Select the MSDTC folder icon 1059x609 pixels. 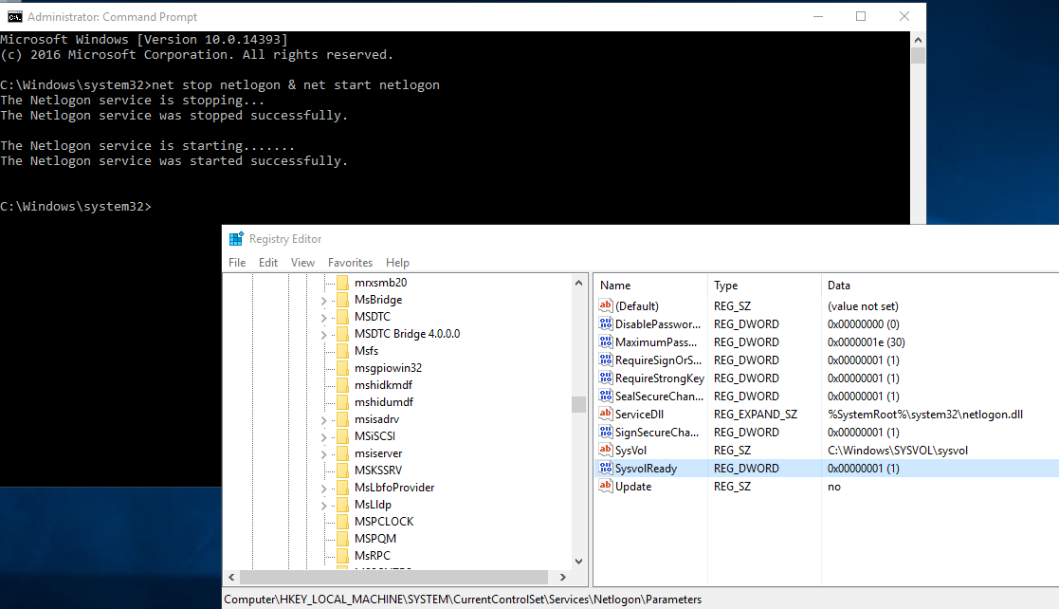click(342, 317)
